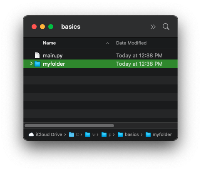Go to basics in the path bar

[132, 134]
